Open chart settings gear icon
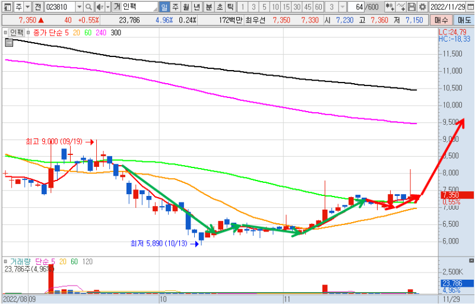 422,7
